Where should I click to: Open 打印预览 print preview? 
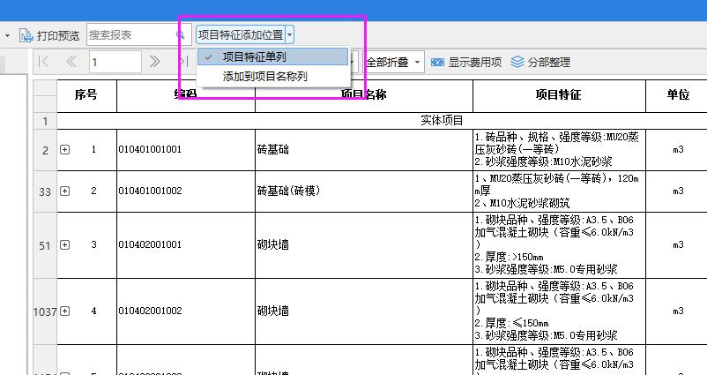(48, 35)
